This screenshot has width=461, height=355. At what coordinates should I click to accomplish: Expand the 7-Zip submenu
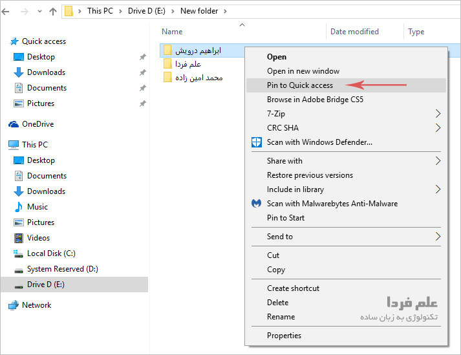438,114
